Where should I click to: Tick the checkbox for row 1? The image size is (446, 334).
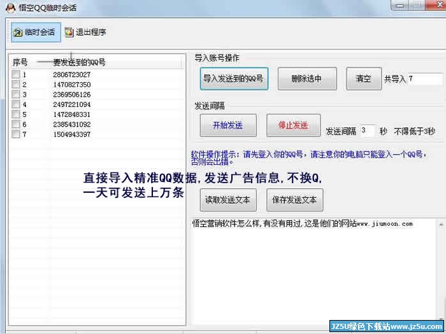[16, 74]
